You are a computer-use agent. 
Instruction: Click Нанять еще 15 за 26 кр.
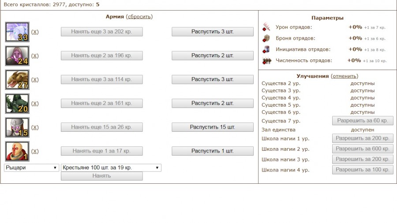pos(101,127)
